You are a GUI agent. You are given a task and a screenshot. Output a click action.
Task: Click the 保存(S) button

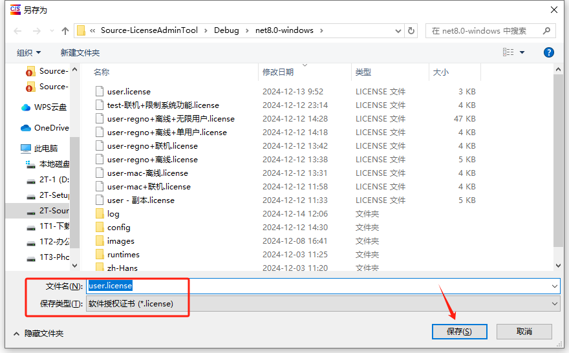pyautogui.click(x=459, y=332)
